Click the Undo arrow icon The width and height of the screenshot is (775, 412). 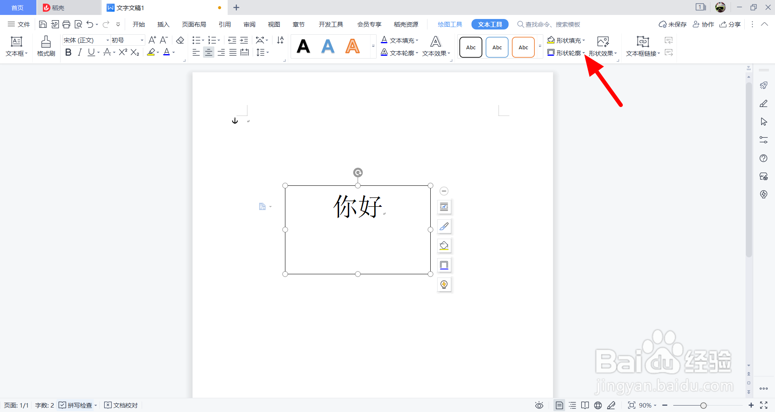tap(90, 25)
